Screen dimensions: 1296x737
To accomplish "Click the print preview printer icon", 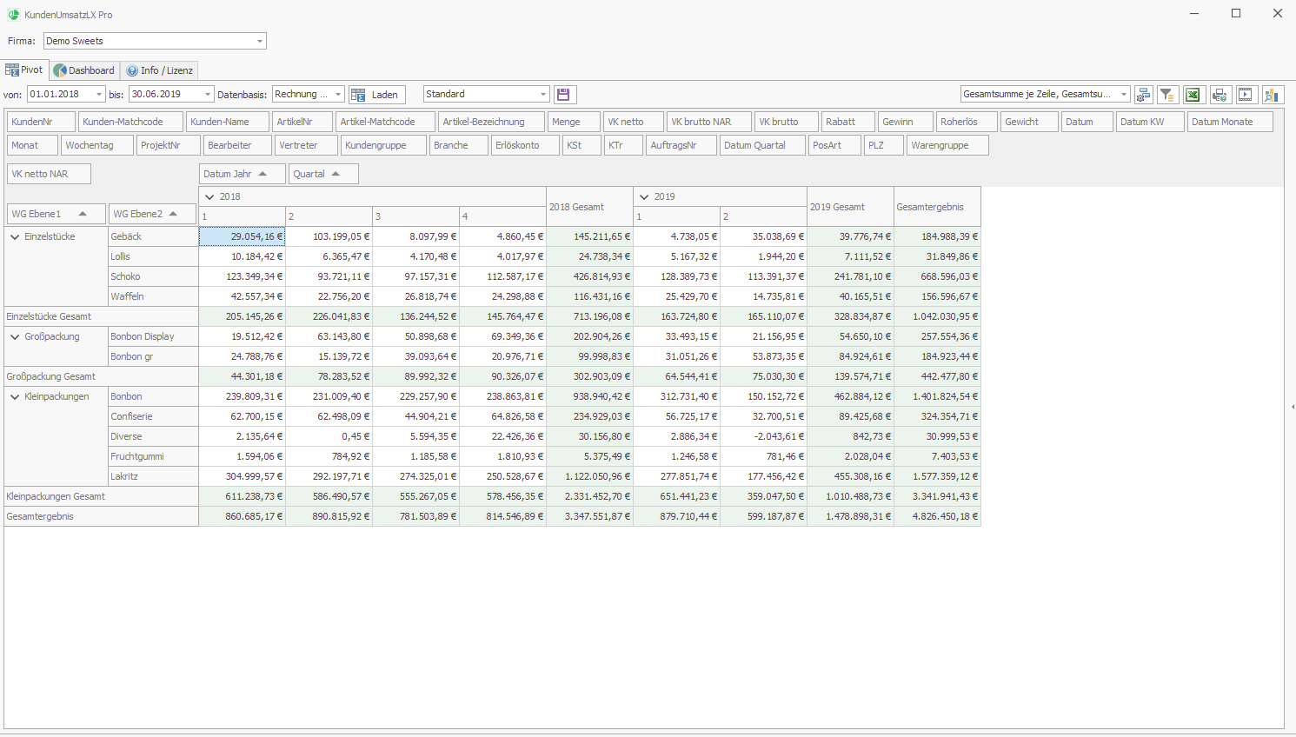I will pos(1220,95).
